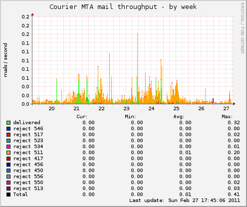Click the x-axis day label 23
This screenshot has width=247, height=207.
(126, 109)
